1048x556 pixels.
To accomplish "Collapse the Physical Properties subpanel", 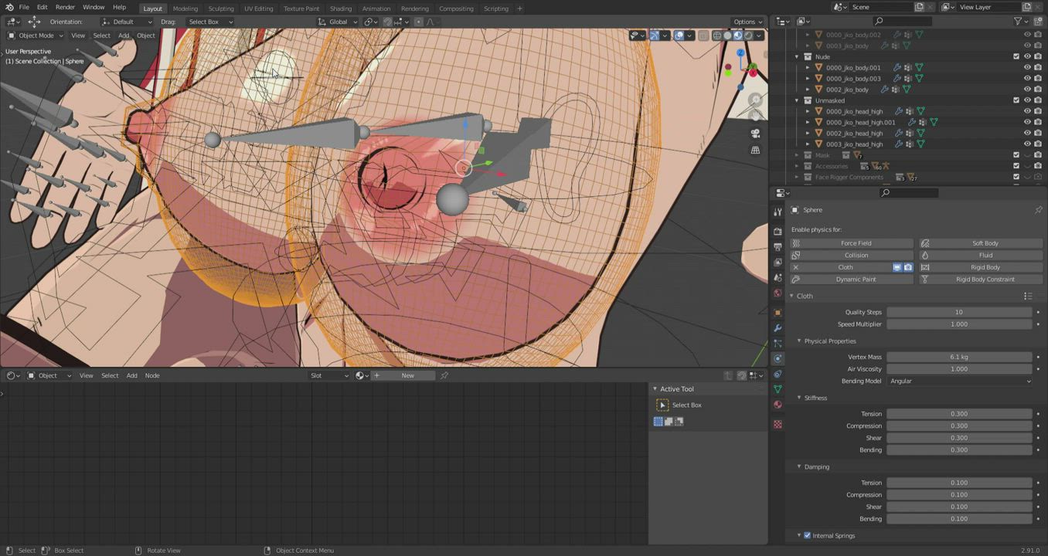I will pyautogui.click(x=799, y=341).
